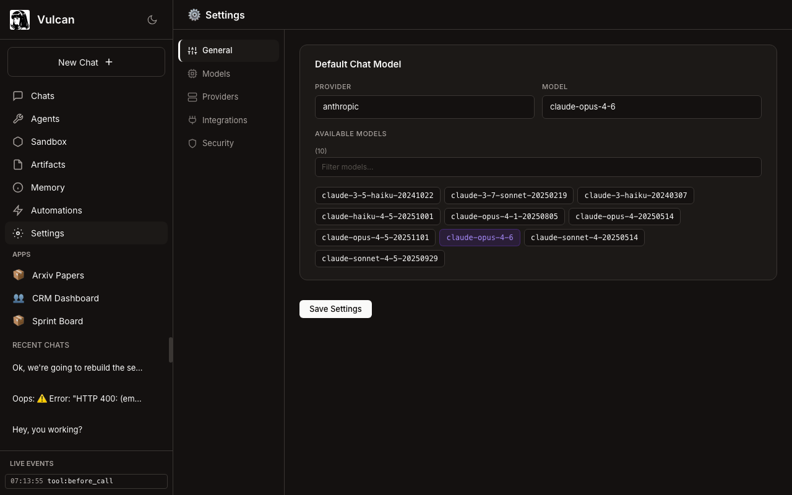This screenshot has width=792, height=495.
Task: Toggle dark mode moon icon
Action: [152, 20]
